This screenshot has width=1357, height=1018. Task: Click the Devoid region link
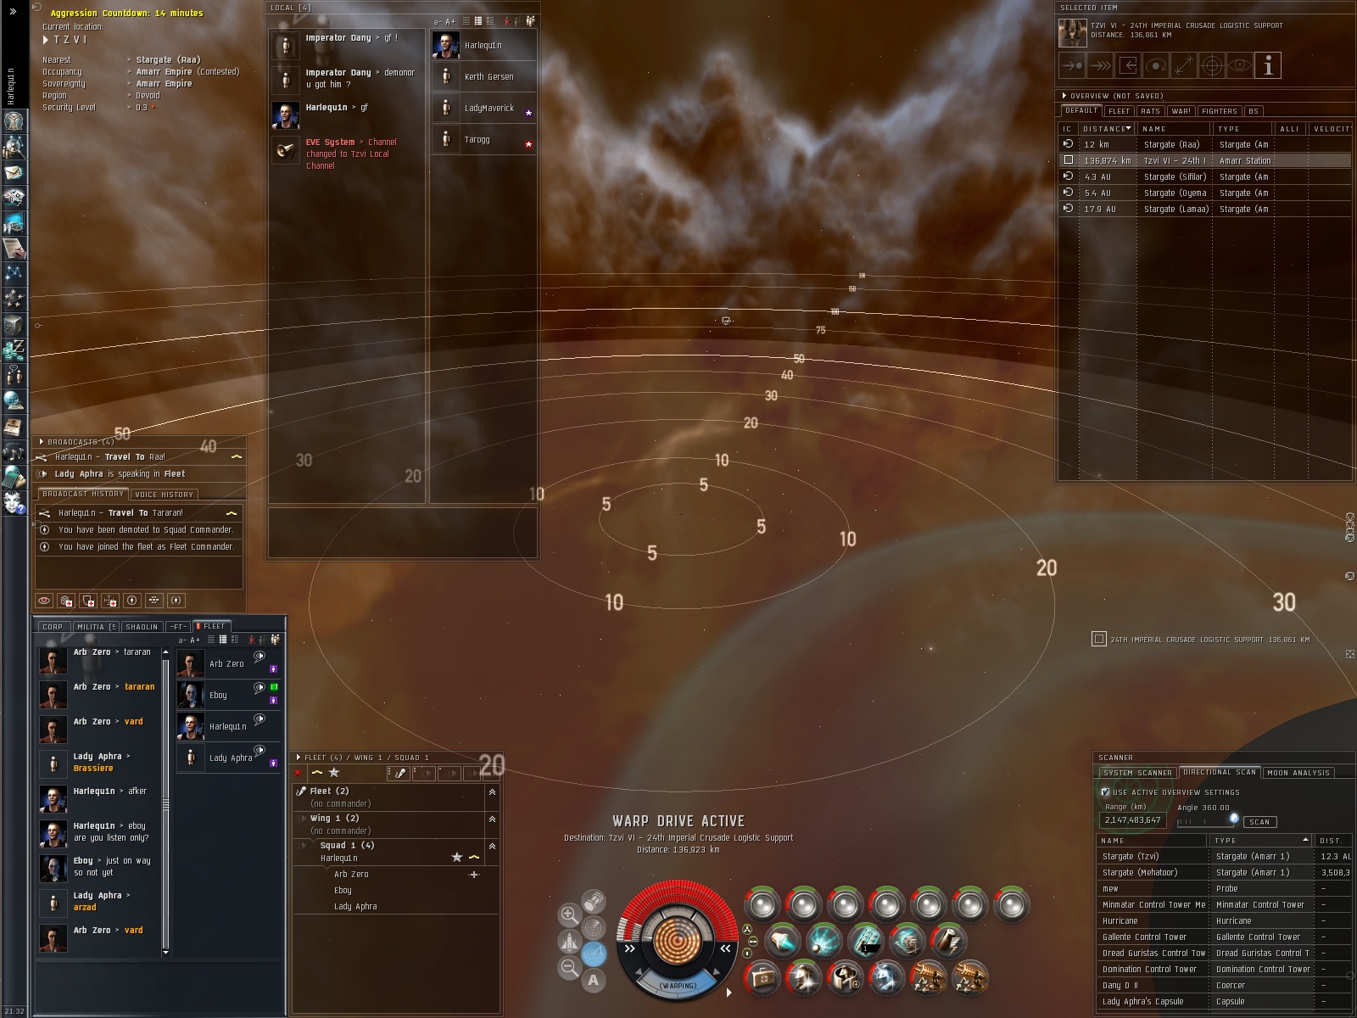(148, 96)
